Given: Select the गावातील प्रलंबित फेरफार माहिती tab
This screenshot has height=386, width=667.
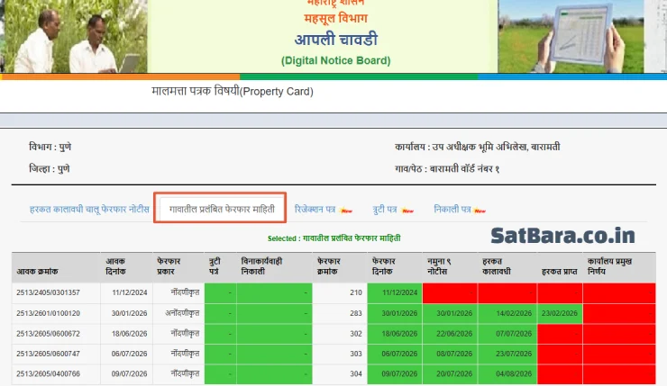Looking at the screenshot, I should (222, 210).
